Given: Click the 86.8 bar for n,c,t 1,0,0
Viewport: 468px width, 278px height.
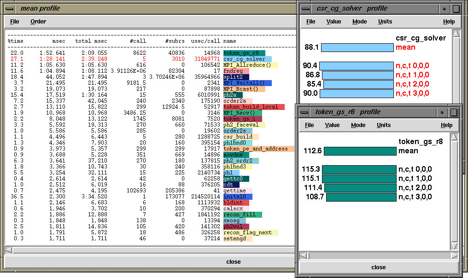Looking at the screenshot, I should [x=358, y=75].
